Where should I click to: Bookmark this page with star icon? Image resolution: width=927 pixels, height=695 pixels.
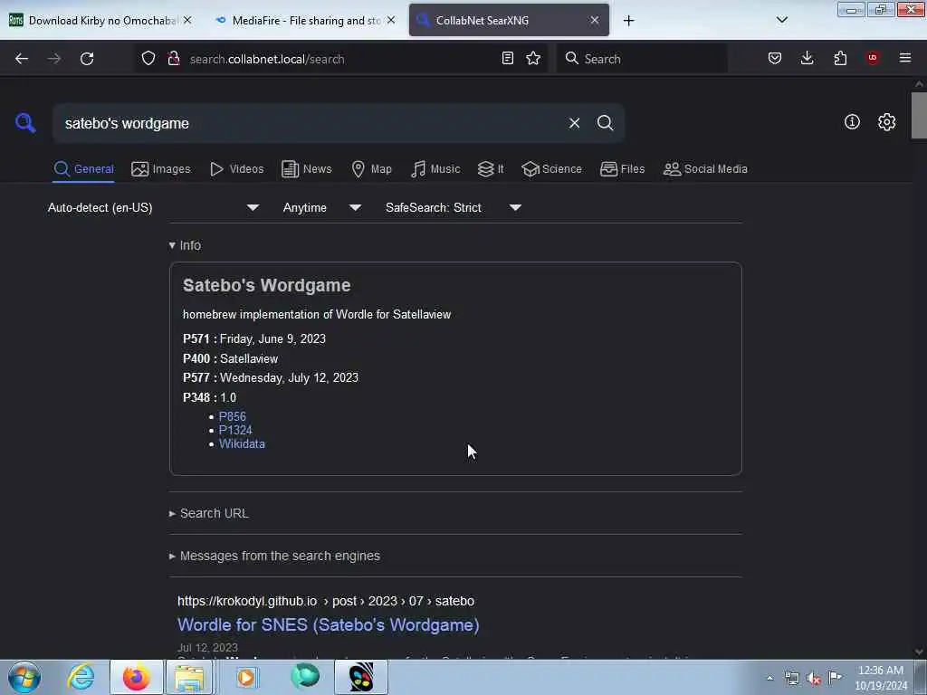[x=533, y=58]
